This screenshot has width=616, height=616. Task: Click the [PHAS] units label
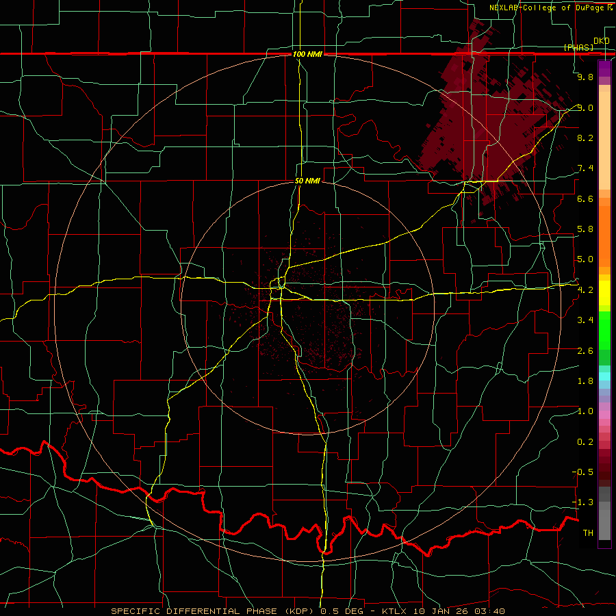(578, 47)
